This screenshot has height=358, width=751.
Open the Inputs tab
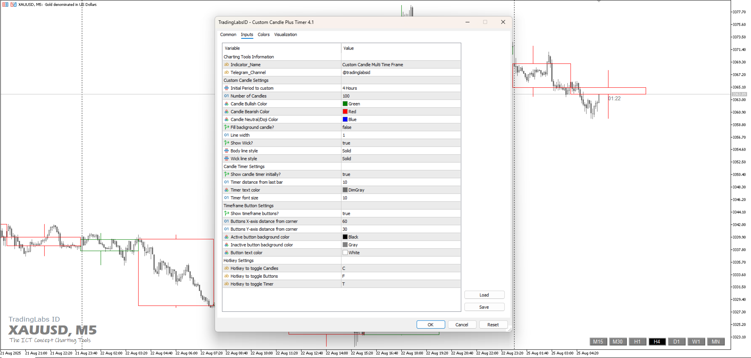pyautogui.click(x=247, y=34)
